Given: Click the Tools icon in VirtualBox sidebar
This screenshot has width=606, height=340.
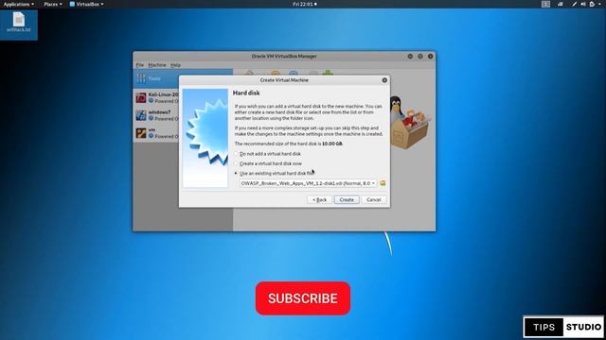Looking at the screenshot, I should pos(141,78).
